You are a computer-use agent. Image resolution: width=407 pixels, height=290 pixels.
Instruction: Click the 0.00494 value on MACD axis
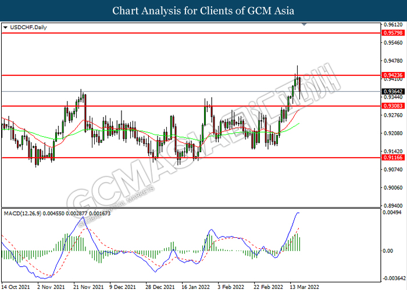392,213
